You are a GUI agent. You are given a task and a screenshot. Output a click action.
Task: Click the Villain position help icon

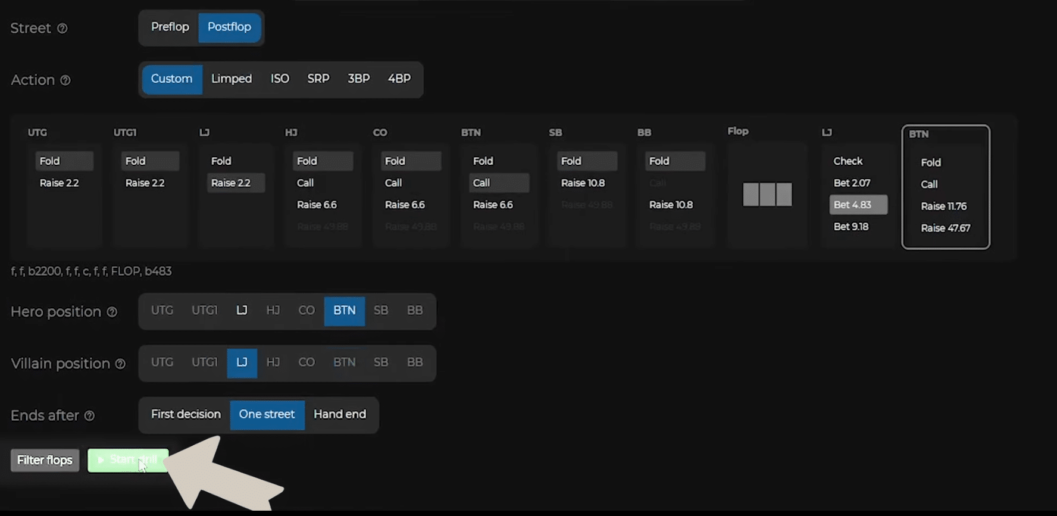tap(120, 364)
